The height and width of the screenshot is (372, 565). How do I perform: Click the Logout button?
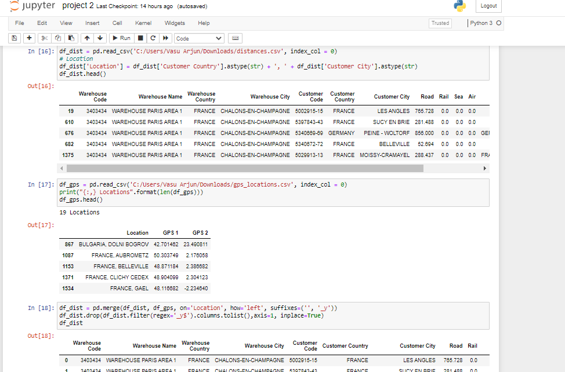coord(488,6)
